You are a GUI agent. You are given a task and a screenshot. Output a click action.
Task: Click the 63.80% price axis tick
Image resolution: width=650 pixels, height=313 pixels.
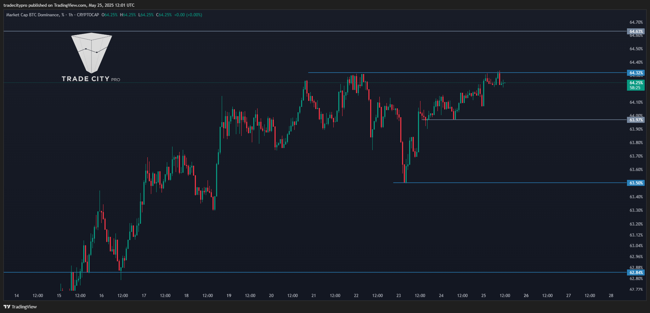636,143
